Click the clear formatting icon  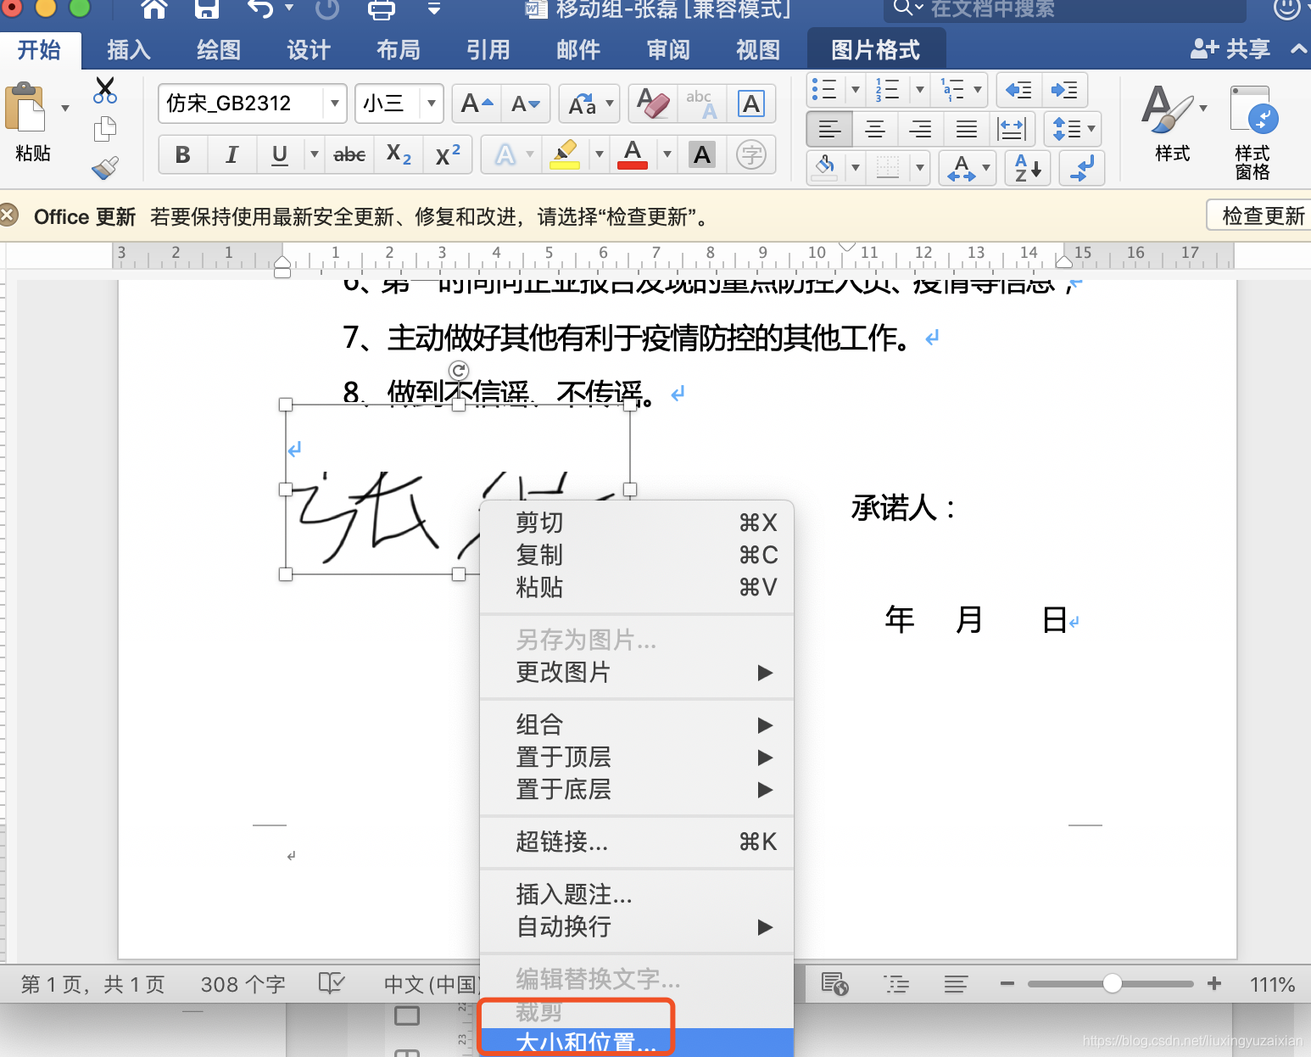coord(650,103)
